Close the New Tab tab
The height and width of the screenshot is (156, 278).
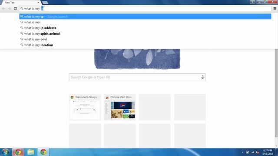point(38,3)
